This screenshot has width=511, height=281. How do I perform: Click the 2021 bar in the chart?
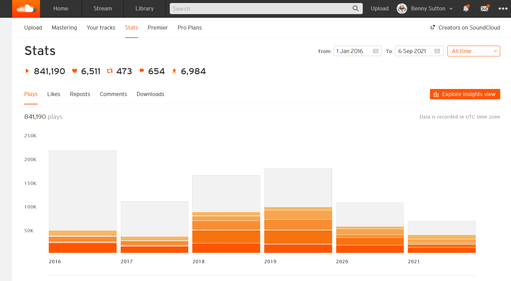click(442, 237)
